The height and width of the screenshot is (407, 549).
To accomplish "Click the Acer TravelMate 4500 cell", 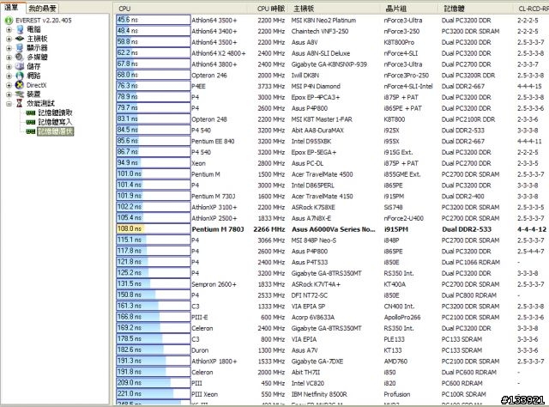I will pos(323,174).
